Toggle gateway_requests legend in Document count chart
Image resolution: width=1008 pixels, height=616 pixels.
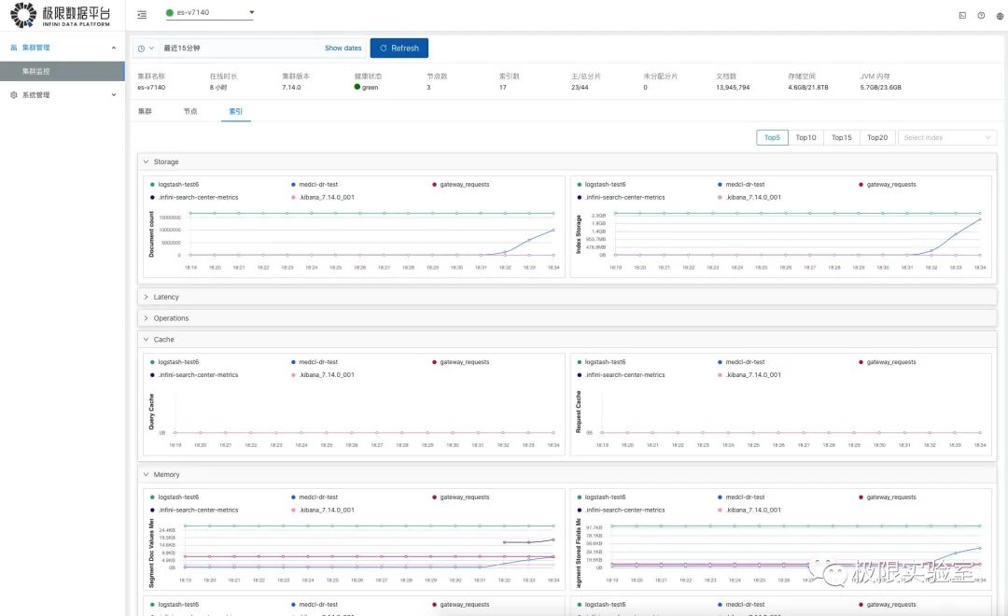point(461,185)
